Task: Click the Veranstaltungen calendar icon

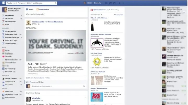Action: [x=3, y=21]
